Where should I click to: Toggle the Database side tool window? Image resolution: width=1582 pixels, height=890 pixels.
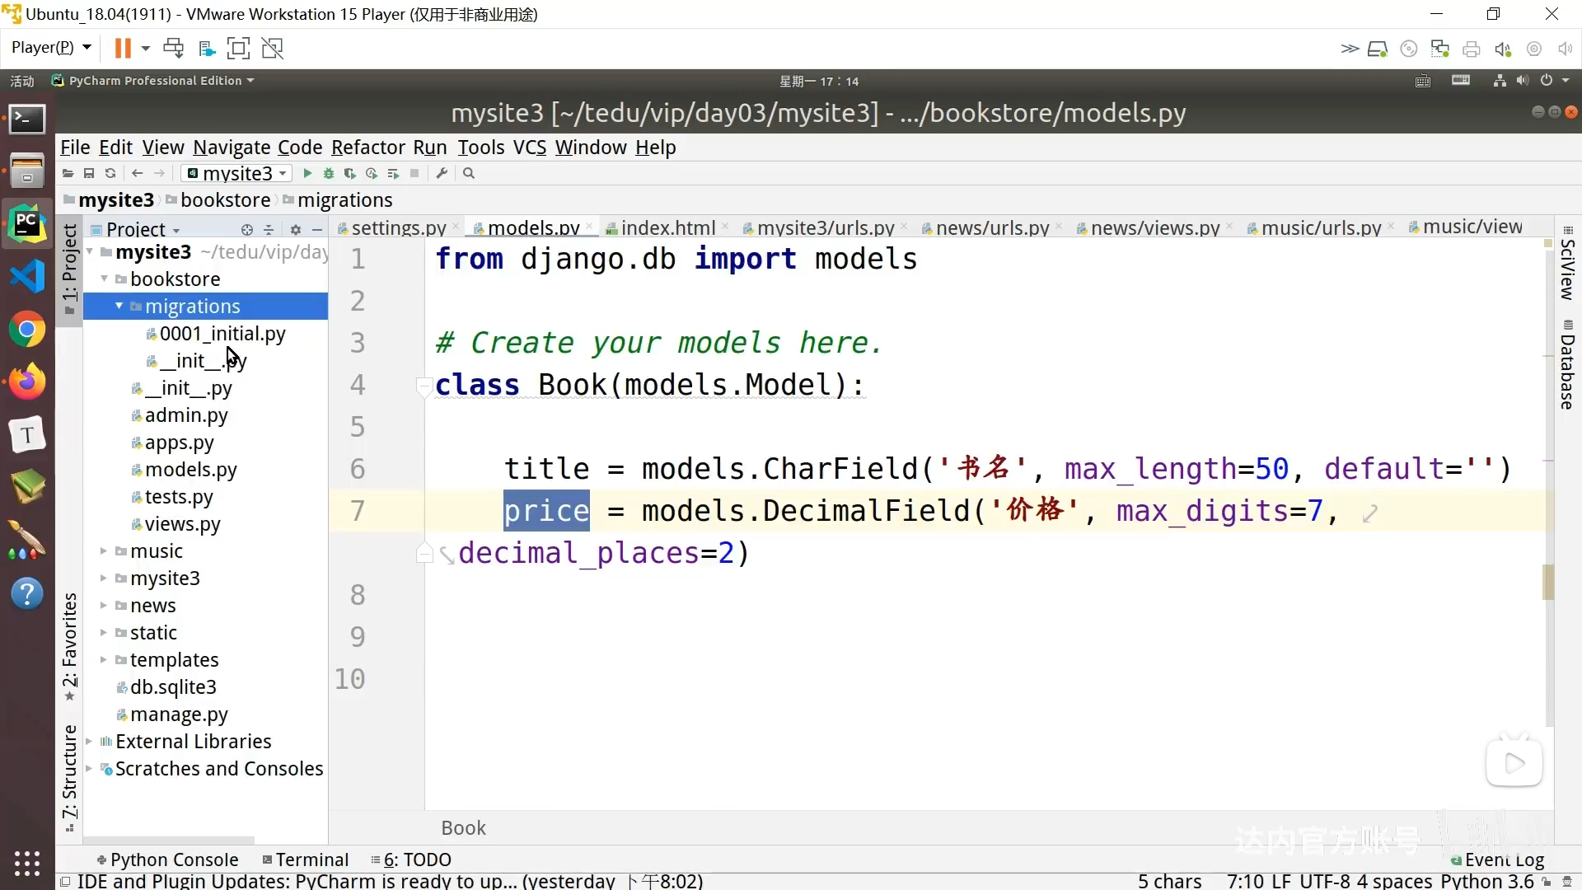(1567, 364)
